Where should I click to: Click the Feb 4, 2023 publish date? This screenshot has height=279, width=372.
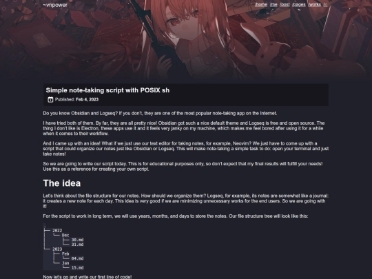tap(87, 99)
